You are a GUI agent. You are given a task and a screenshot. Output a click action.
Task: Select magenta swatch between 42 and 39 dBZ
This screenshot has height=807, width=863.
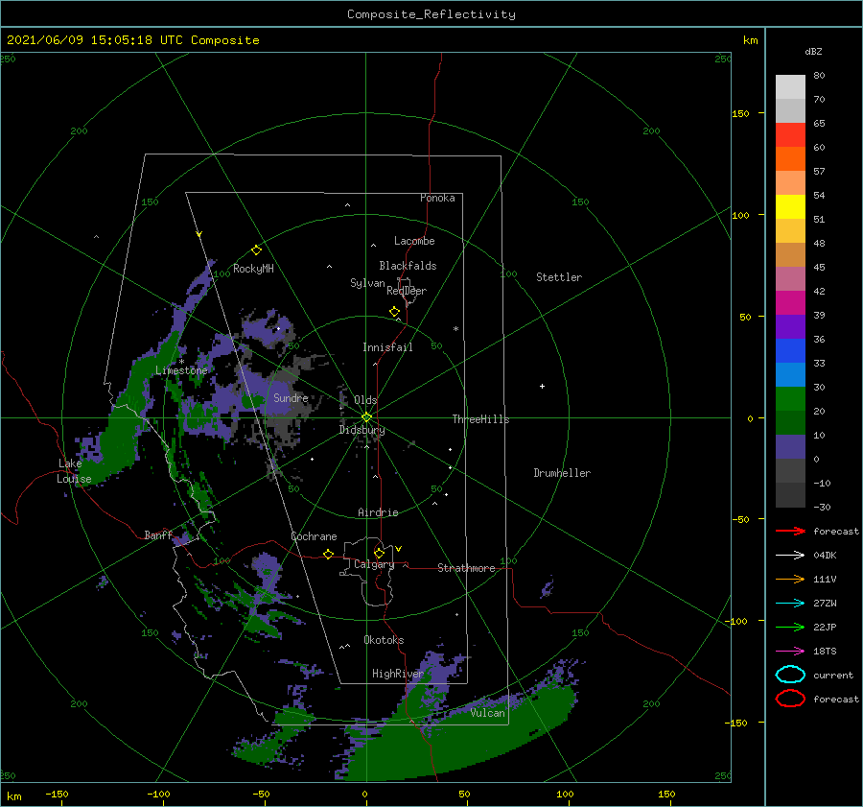pyautogui.click(x=790, y=303)
